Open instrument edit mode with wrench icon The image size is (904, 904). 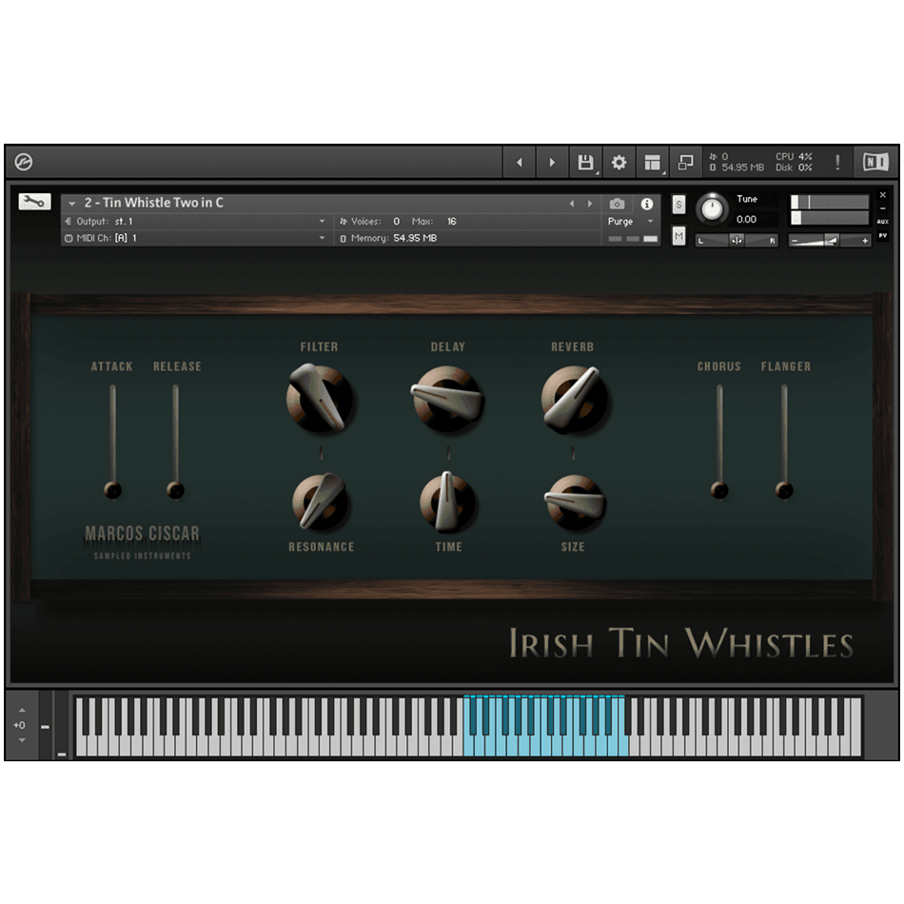coord(33,202)
